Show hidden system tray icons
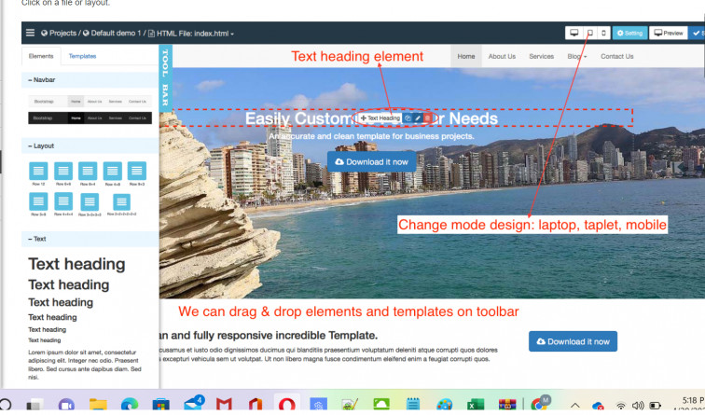 [575, 405]
